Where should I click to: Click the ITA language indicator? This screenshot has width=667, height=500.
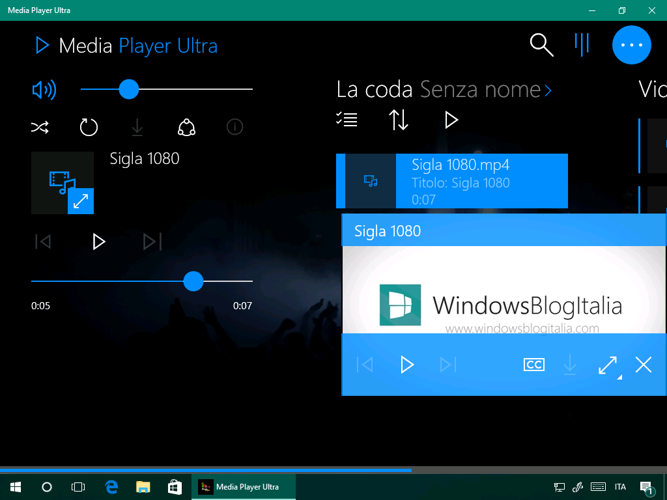click(x=620, y=487)
